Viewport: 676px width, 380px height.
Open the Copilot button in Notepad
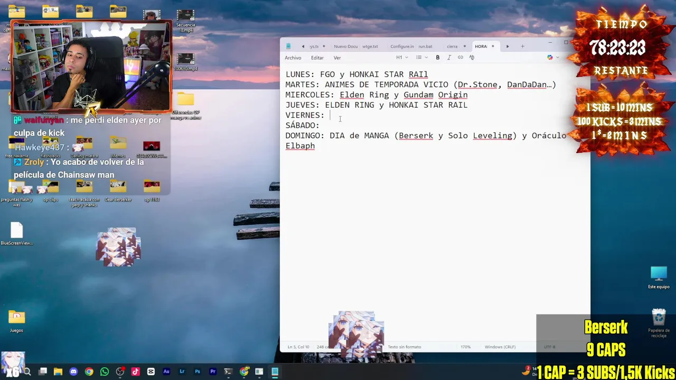tap(550, 58)
